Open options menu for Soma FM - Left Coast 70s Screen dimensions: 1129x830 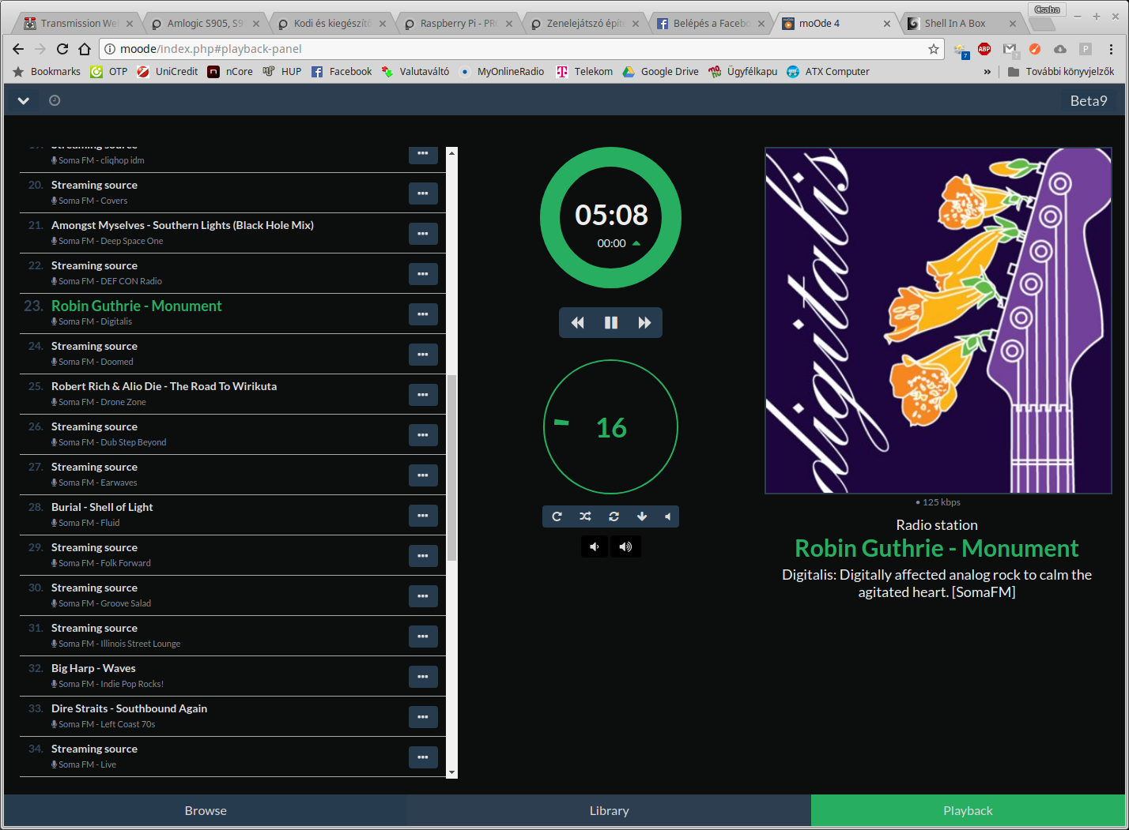(x=423, y=717)
